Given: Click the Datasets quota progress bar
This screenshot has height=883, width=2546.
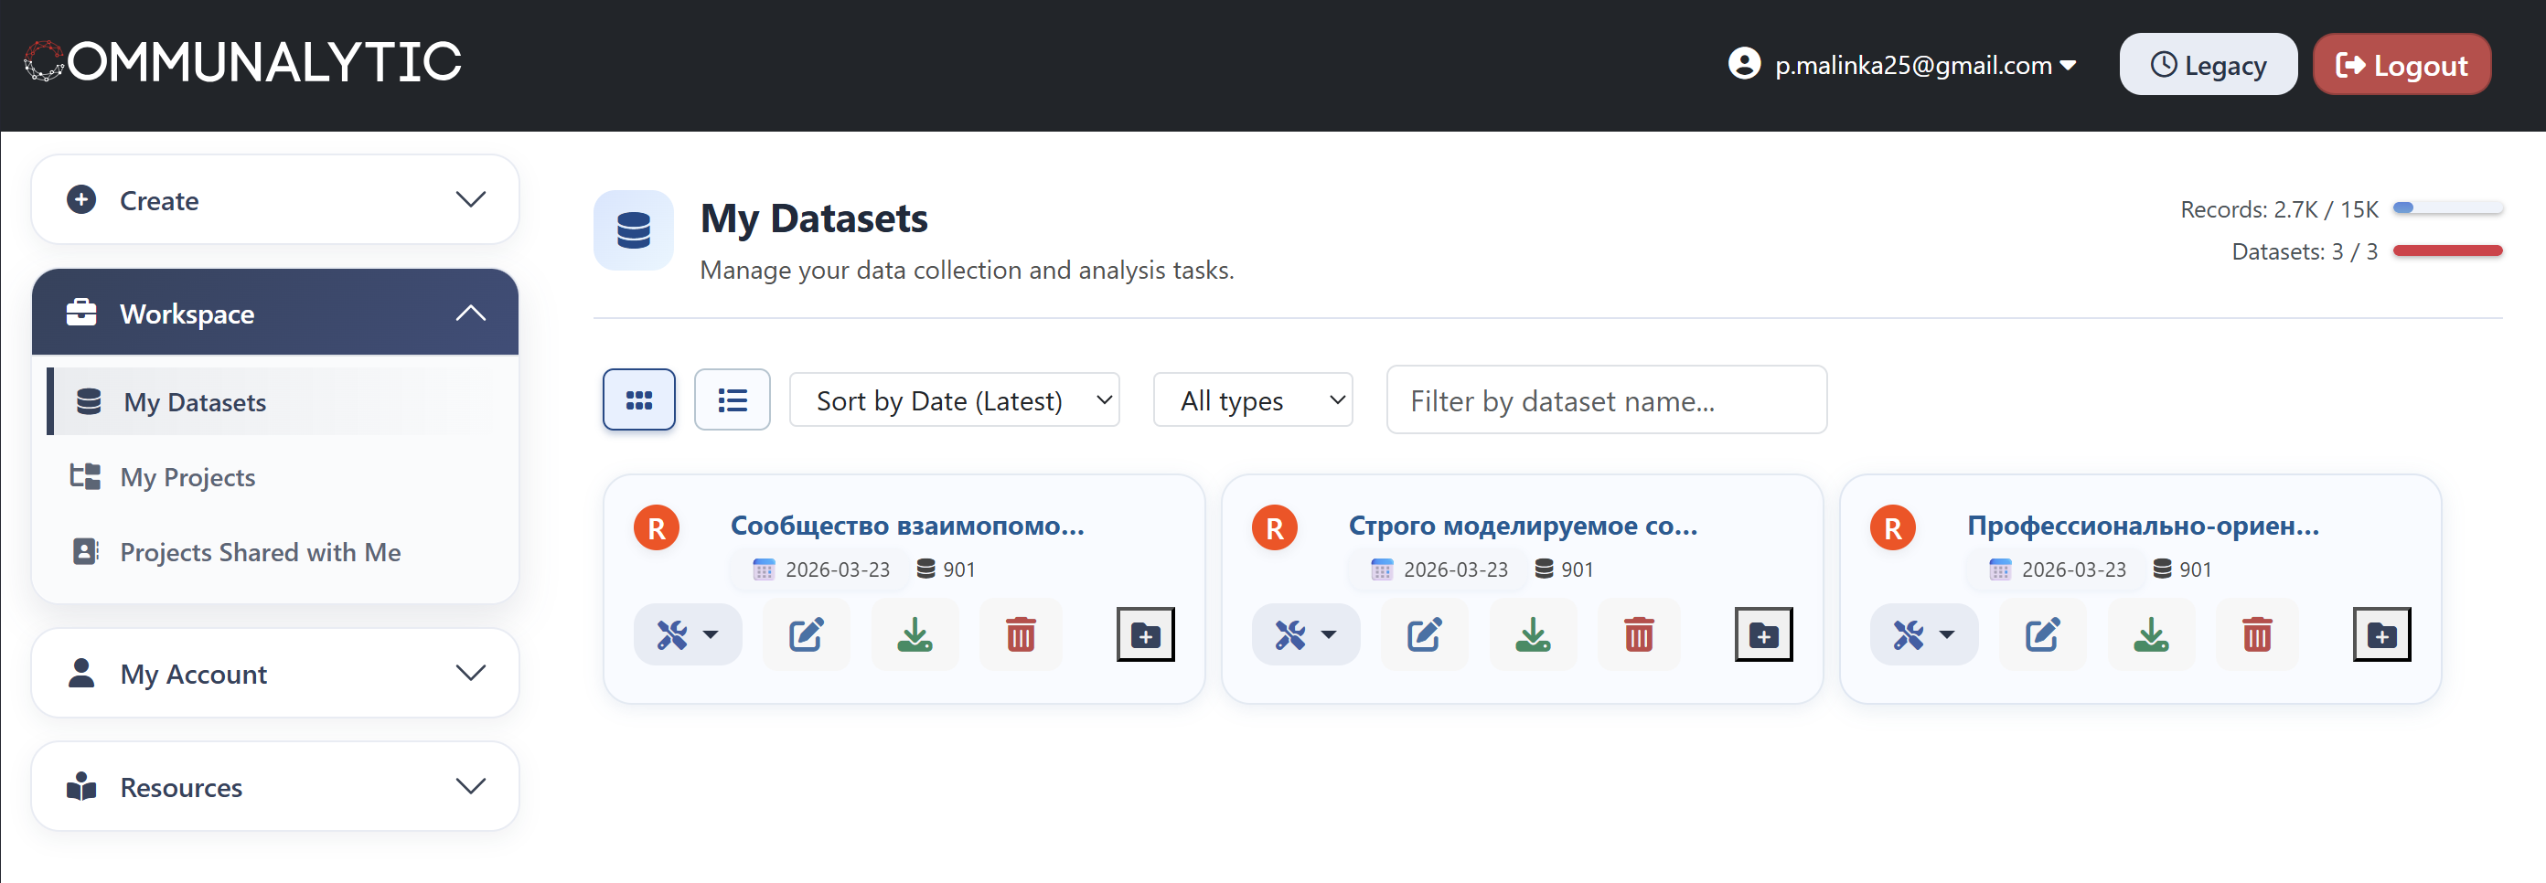Looking at the screenshot, I should point(2446,250).
